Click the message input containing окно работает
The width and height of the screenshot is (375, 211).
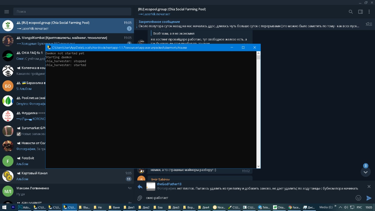[x=249, y=198]
